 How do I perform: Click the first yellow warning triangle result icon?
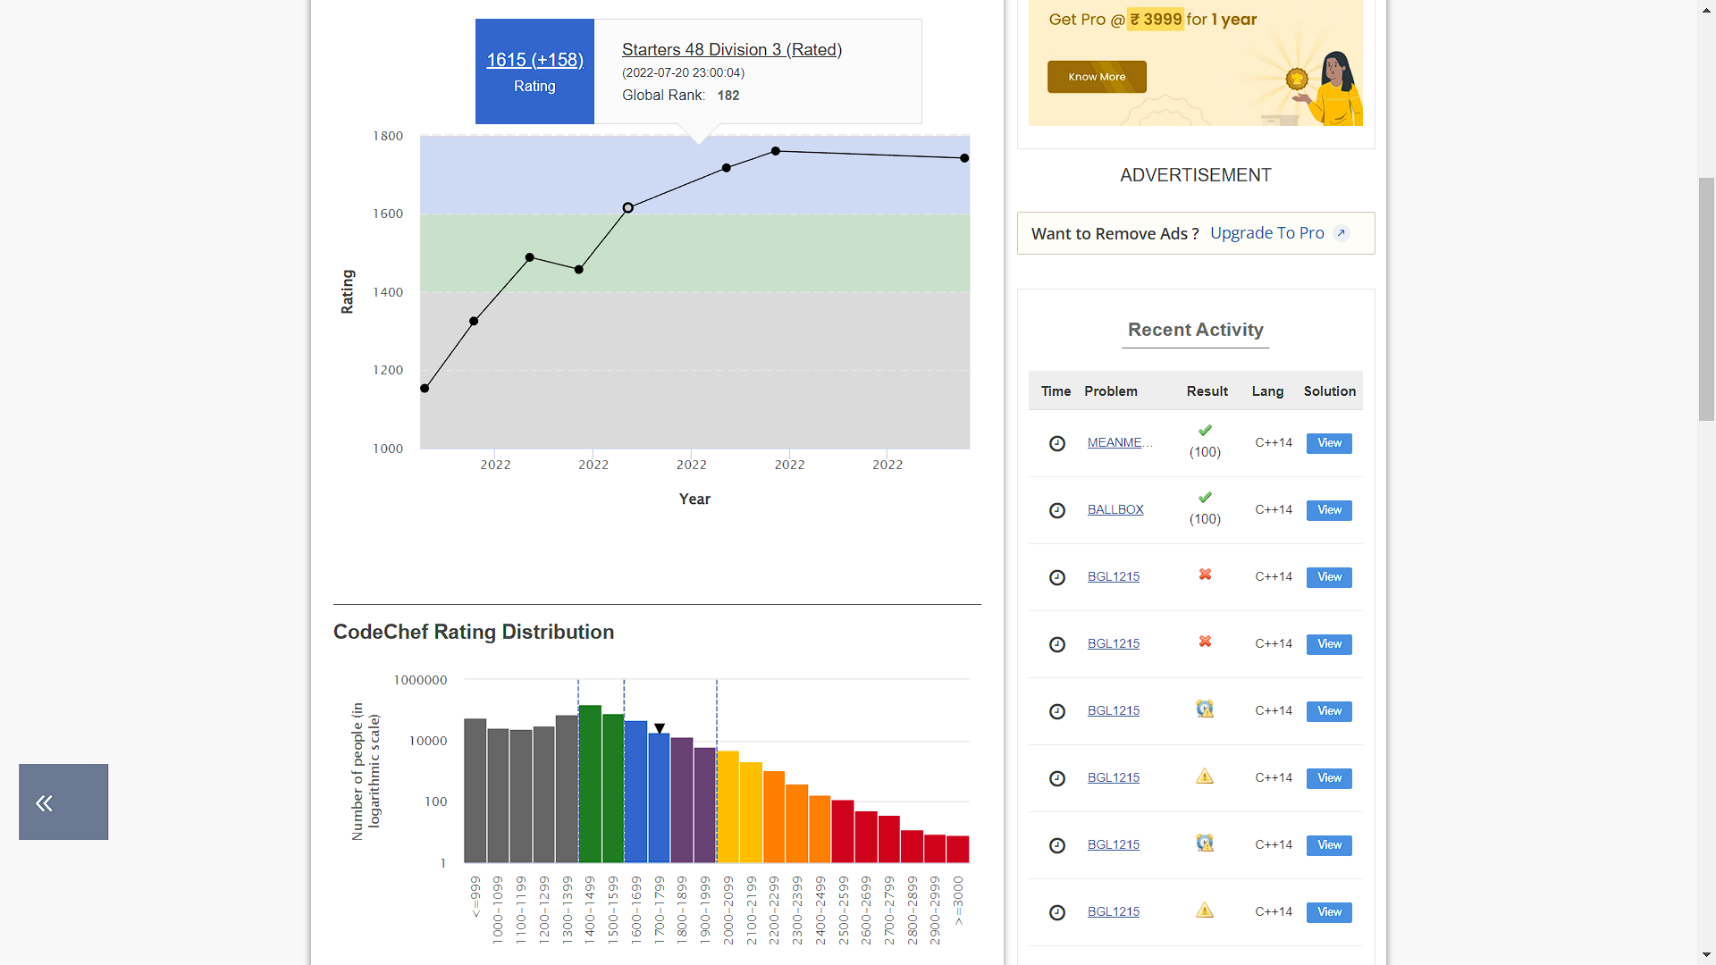pos(1205,776)
